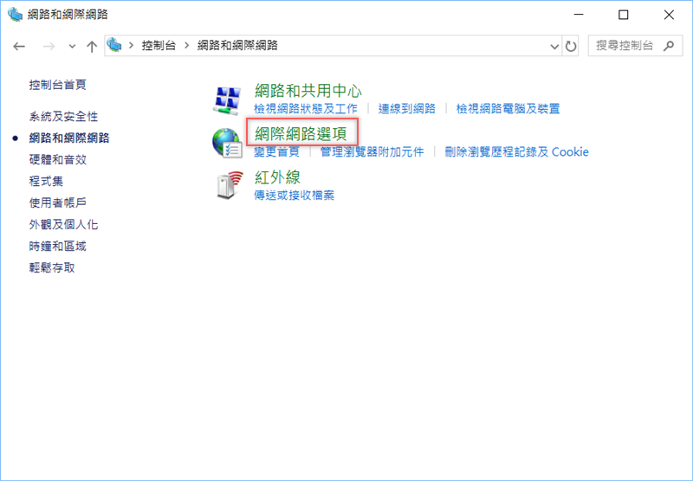
Task: Click 檢視網路電腦及裝置 link
Action: 508,108
